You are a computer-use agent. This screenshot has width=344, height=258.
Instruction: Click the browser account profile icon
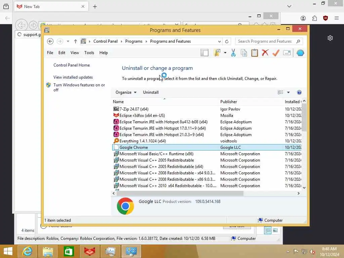coord(303,18)
